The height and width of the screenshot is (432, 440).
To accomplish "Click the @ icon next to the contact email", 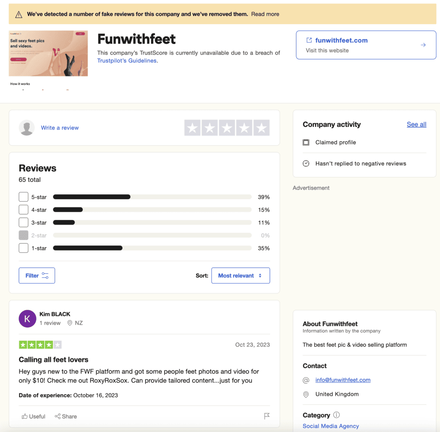I will tap(306, 380).
